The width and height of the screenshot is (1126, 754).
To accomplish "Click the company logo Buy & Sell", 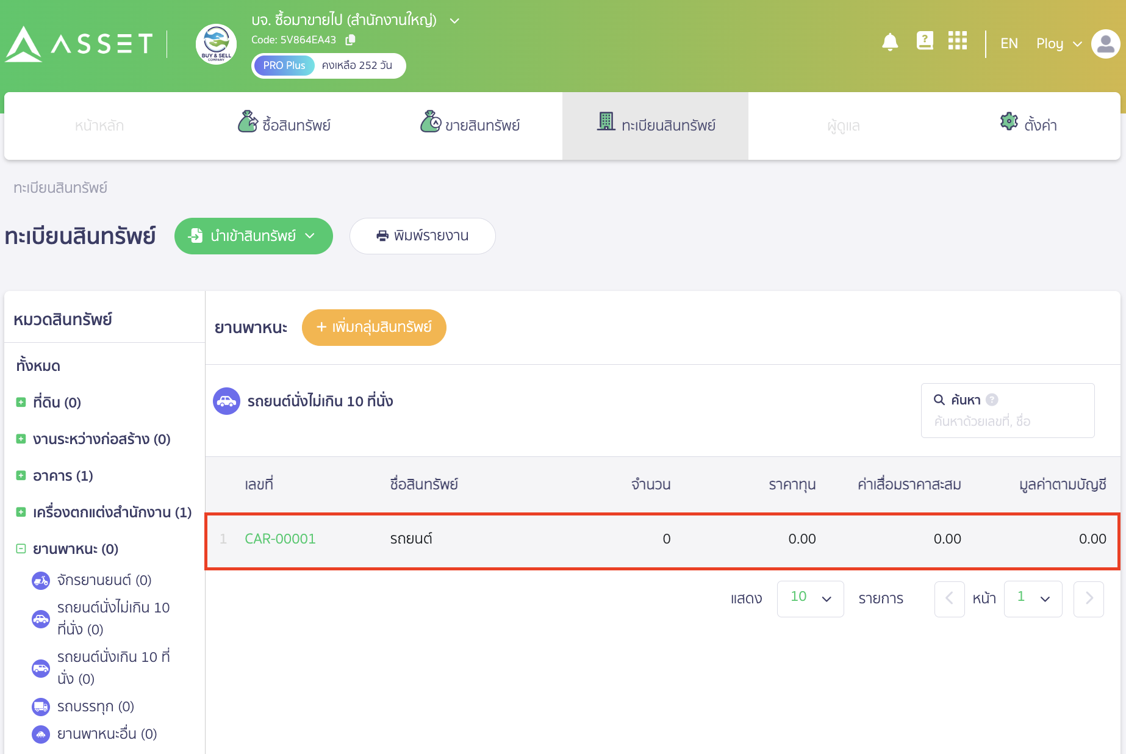I will pyautogui.click(x=216, y=45).
